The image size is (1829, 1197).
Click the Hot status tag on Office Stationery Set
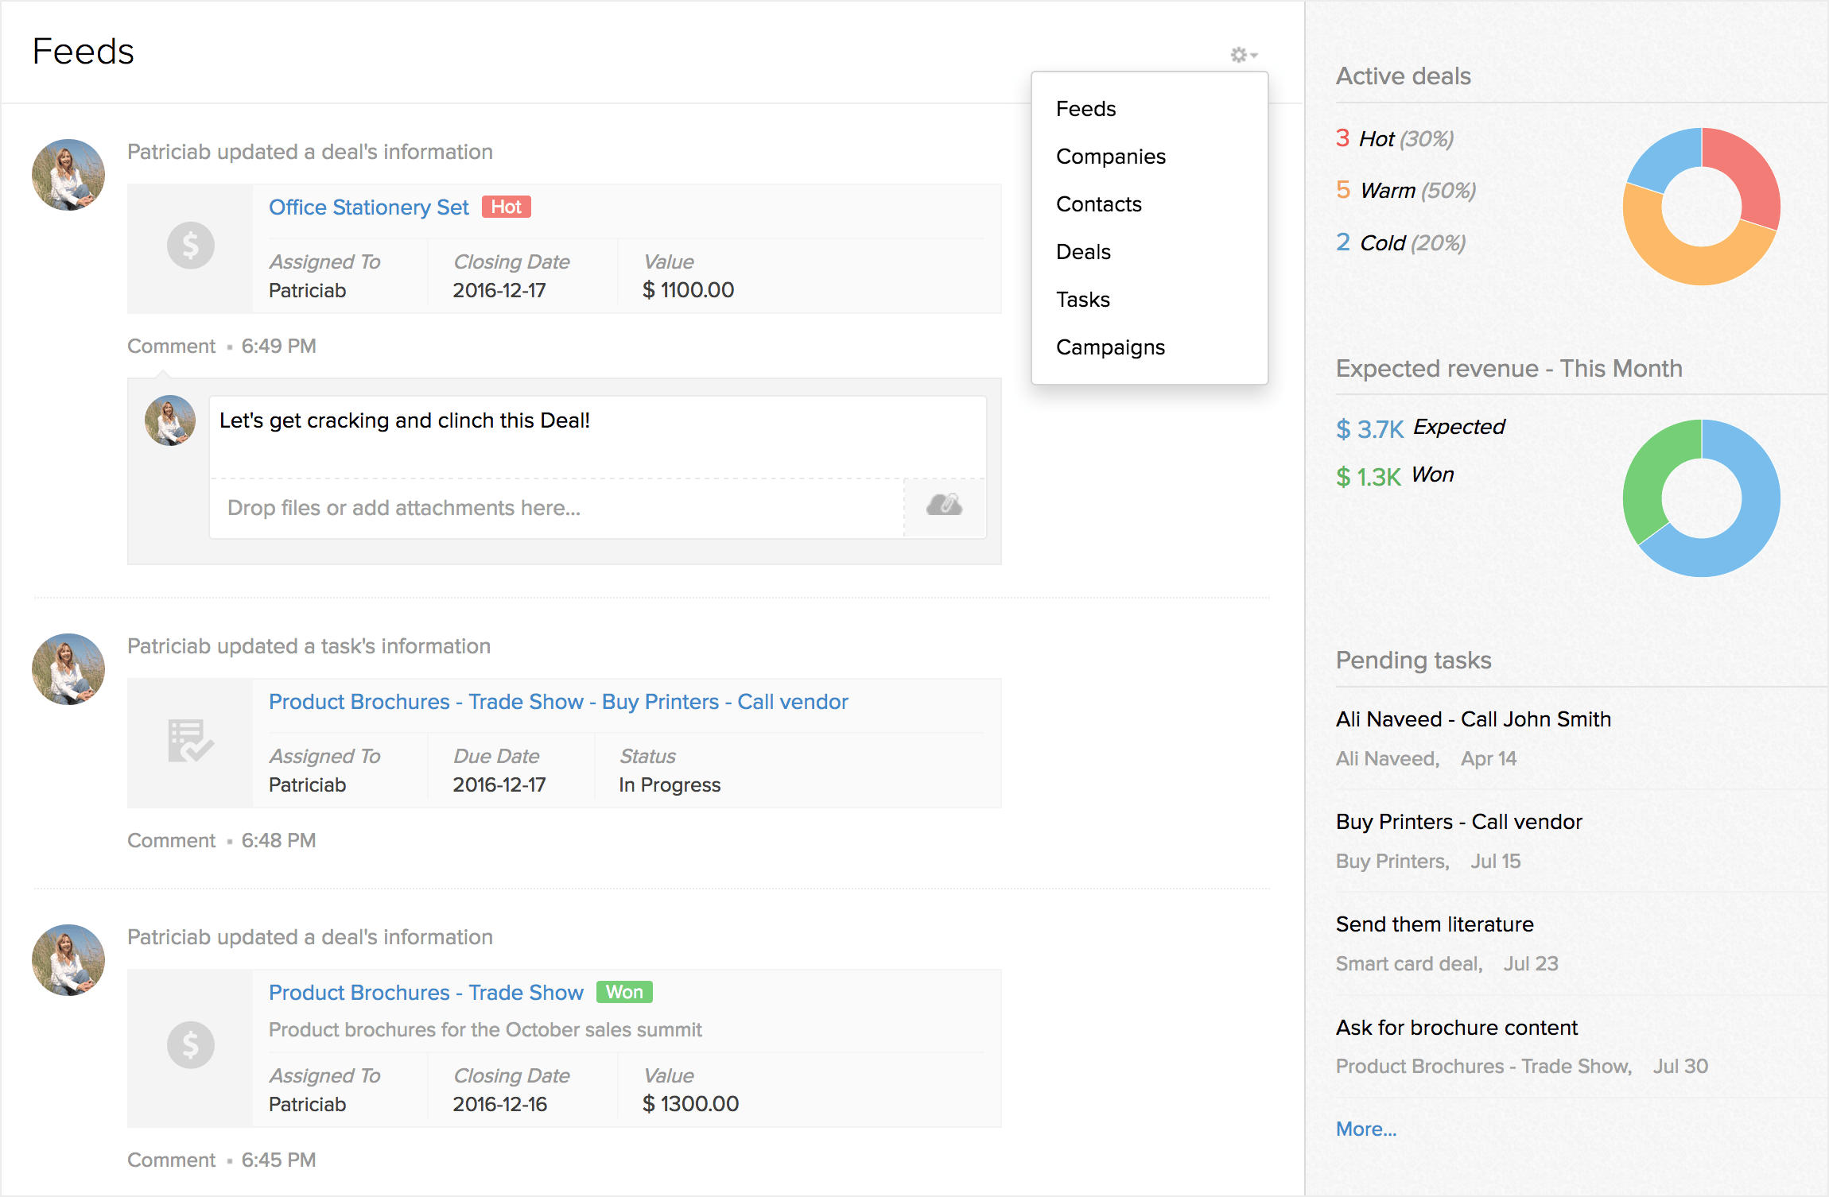pos(507,207)
